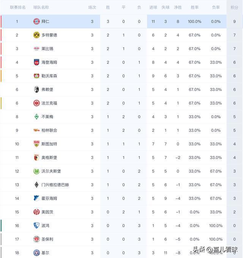Open the Mainz 05 team badge
Viewport: 243px width, 258px height.
pyautogui.click(x=36, y=212)
